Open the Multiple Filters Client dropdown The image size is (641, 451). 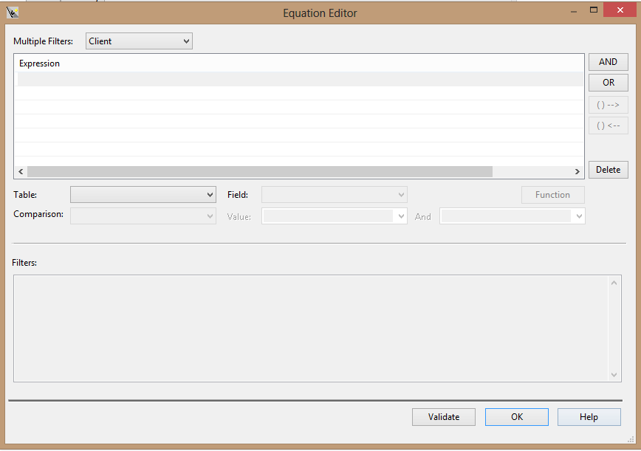[139, 41]
